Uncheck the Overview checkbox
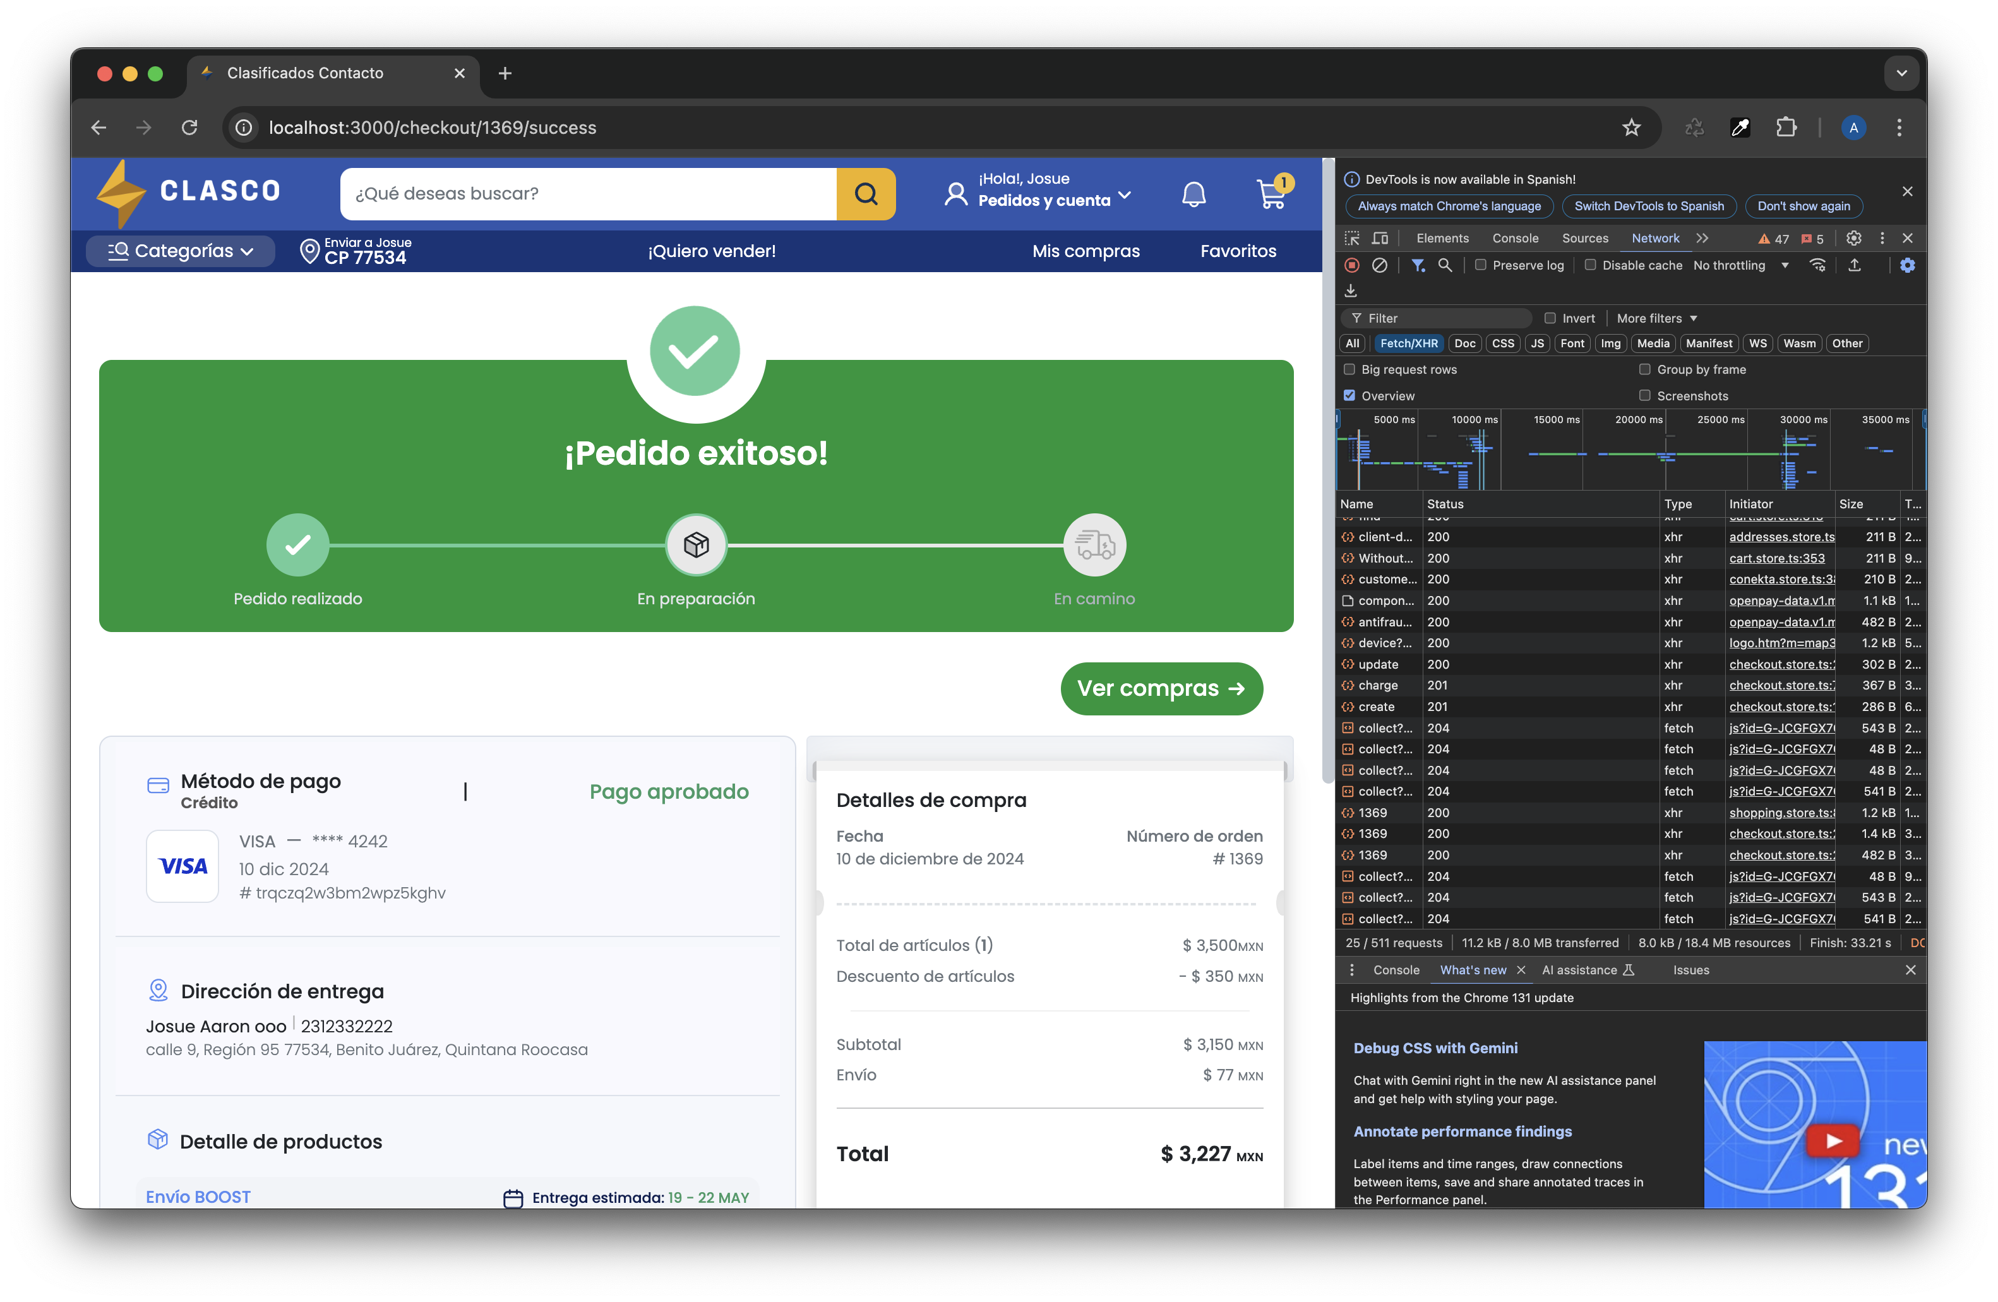This screenshot has width=1998, height=1302. click(1349, 395)
